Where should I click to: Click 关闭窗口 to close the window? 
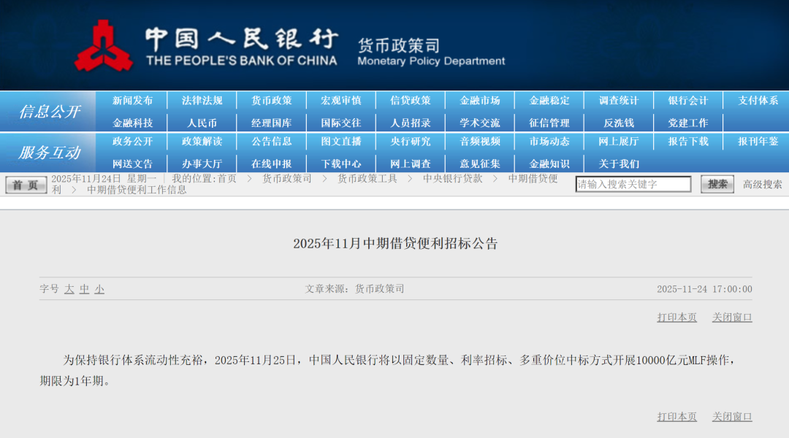click(733, 317)
